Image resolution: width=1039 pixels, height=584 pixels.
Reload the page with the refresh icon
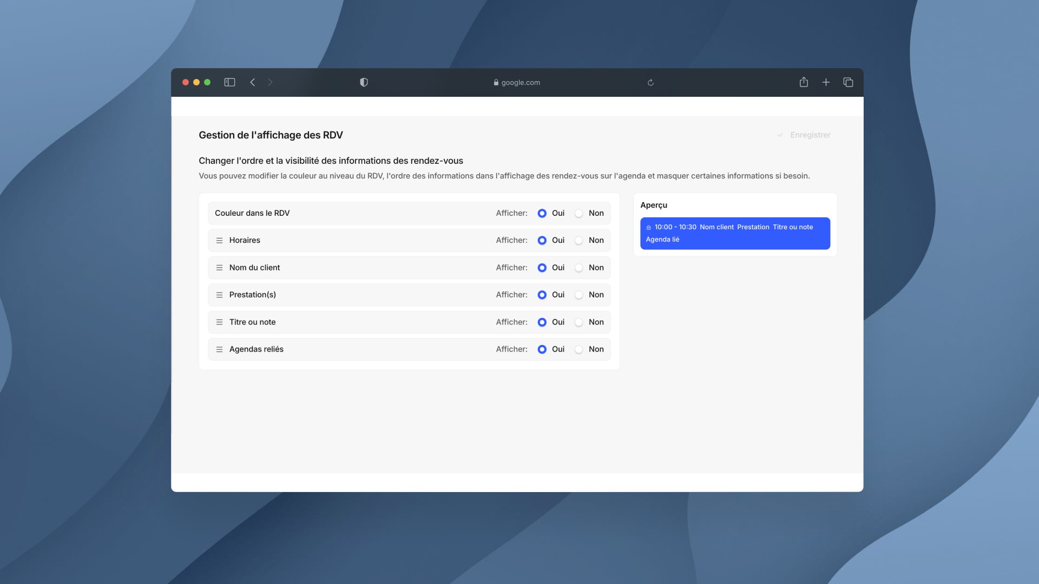click(x=650, y=83)
